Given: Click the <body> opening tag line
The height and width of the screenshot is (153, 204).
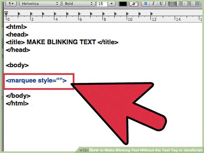Looking at the screenshot, I should [17, 65].
